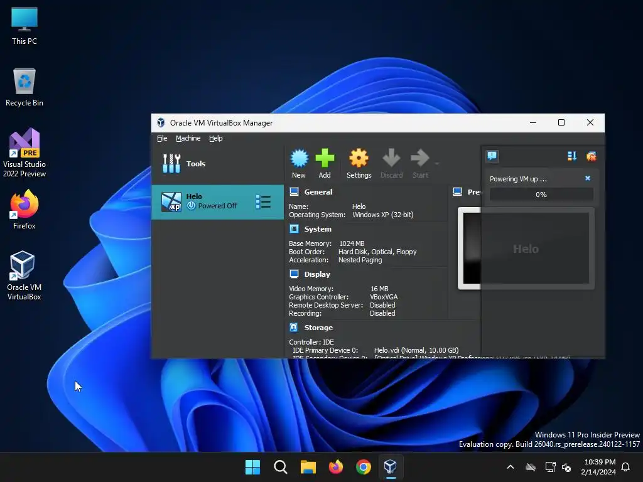The height and width of the screenshot is (482, 643).
Task: Open File Explorer from the taskbar
Action: point(308,467)
